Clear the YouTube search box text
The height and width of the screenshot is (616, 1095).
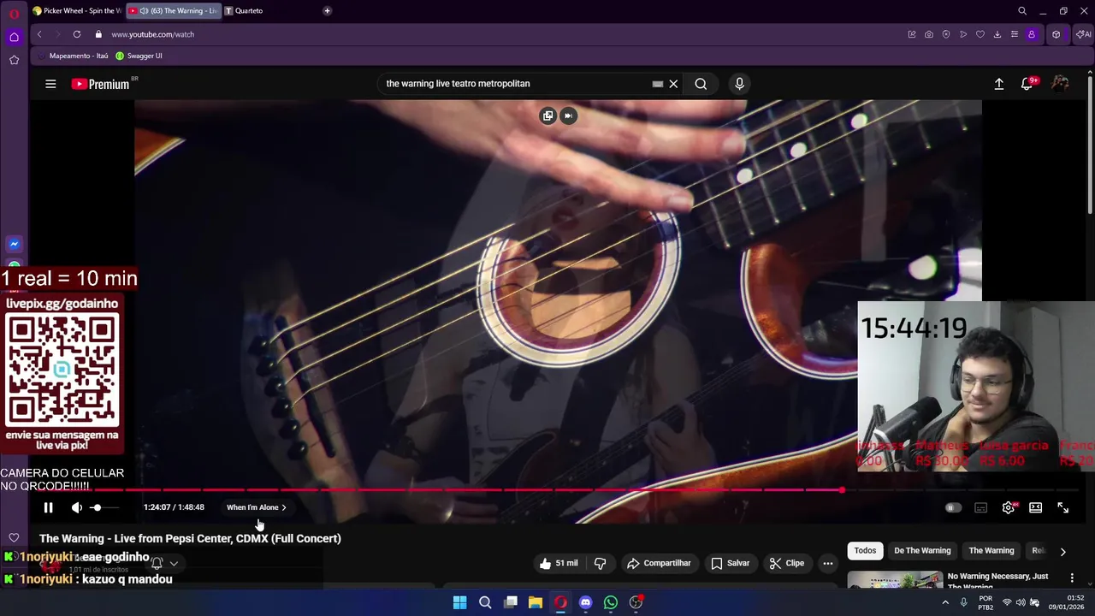pos(673,84)
